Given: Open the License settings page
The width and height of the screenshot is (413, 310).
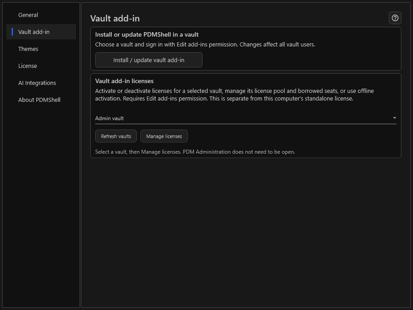Looking at the screenshot, I should click(41, 66).
